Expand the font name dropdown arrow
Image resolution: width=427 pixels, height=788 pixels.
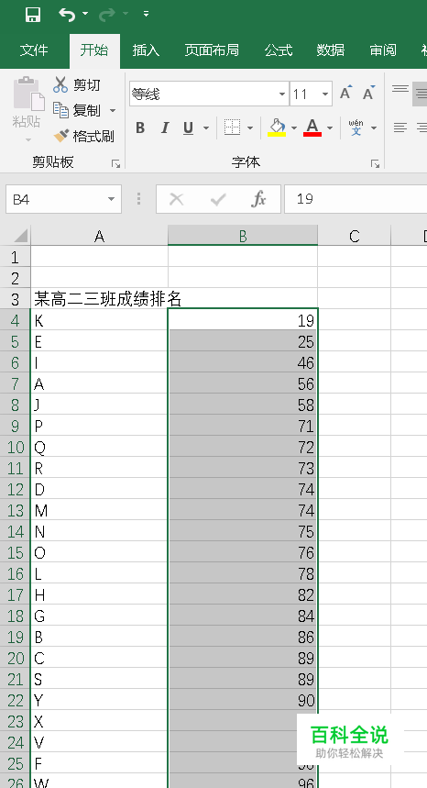[282, 94]
